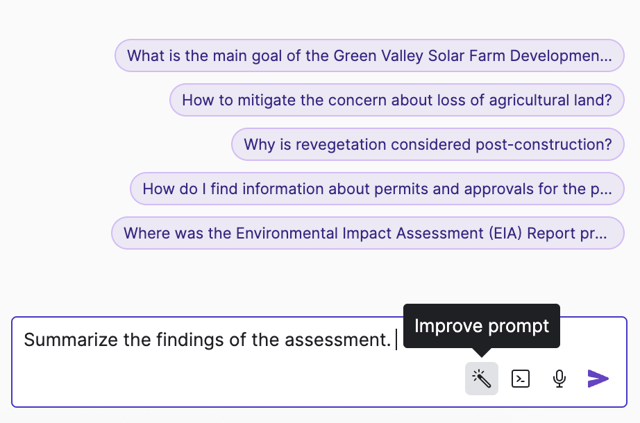Select the Green Valley Solar Farm main goal suggestion

tap(369, 55)
